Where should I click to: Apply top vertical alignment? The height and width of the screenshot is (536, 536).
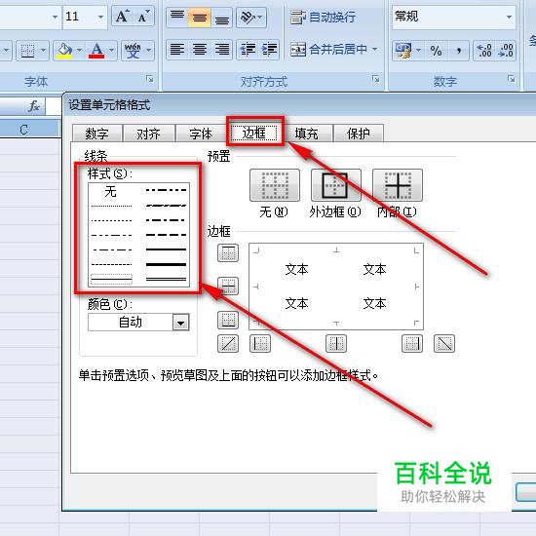(x=177, y=18)
